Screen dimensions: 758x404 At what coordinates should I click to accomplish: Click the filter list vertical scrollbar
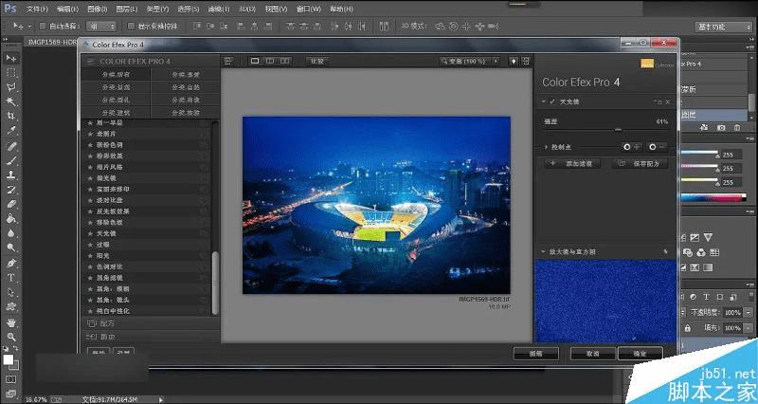coord(215,283)
